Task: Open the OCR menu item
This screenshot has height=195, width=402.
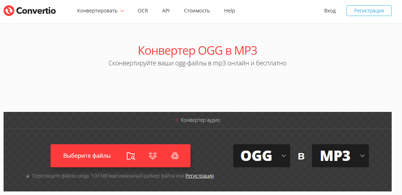Action: click(143, 11)
